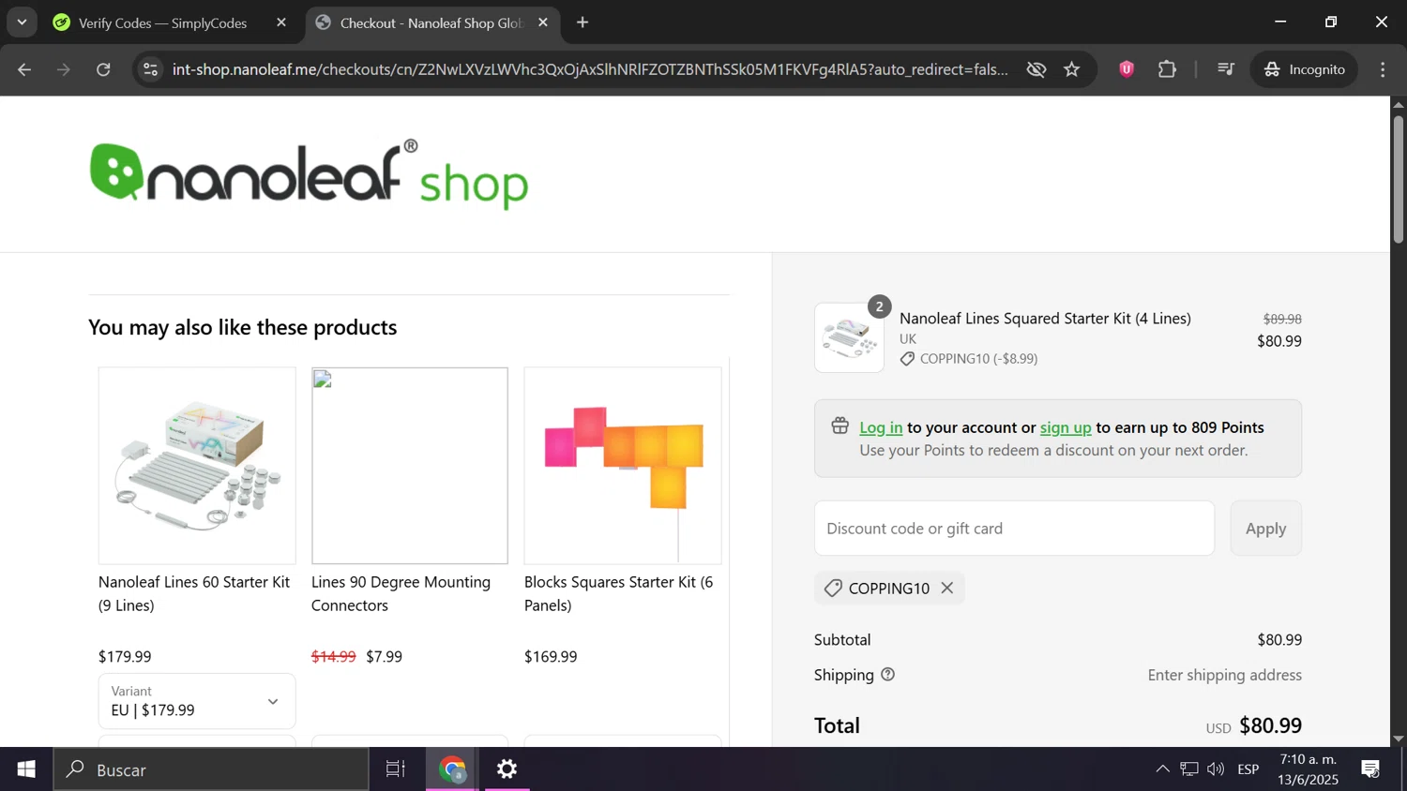This screenshot has height=791, width=1407.
Task: Click the COPPING10 tag icon
Action: (832, 588)
